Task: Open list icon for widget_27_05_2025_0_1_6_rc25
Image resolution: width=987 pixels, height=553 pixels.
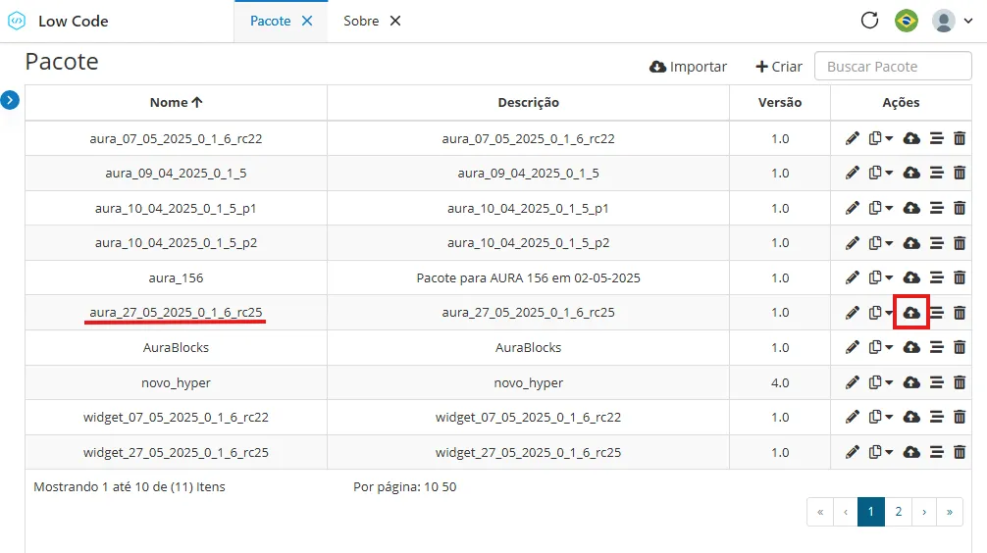Action: click(937, 452)
